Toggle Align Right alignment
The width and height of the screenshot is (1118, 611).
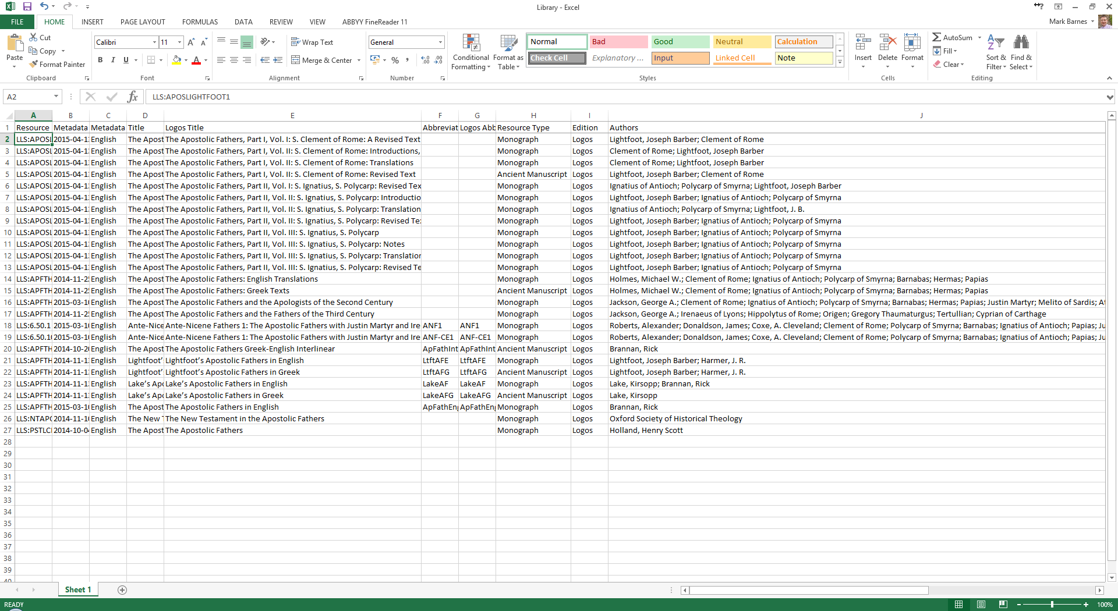[x=247, y=60]
